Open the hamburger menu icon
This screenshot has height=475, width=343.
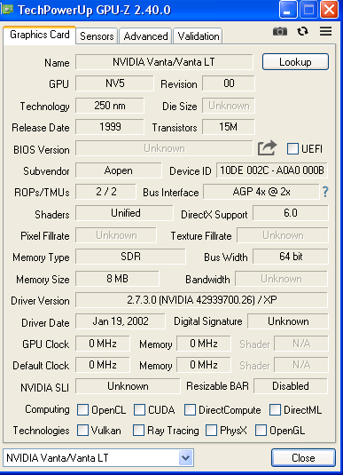click(x=325, y=31)
